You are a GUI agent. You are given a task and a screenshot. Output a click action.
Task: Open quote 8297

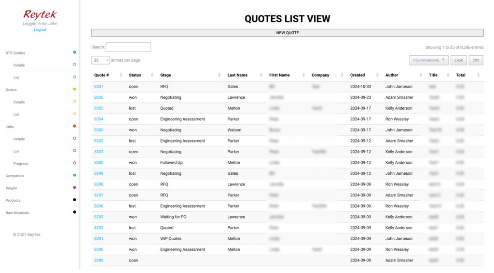coord(98,195)
